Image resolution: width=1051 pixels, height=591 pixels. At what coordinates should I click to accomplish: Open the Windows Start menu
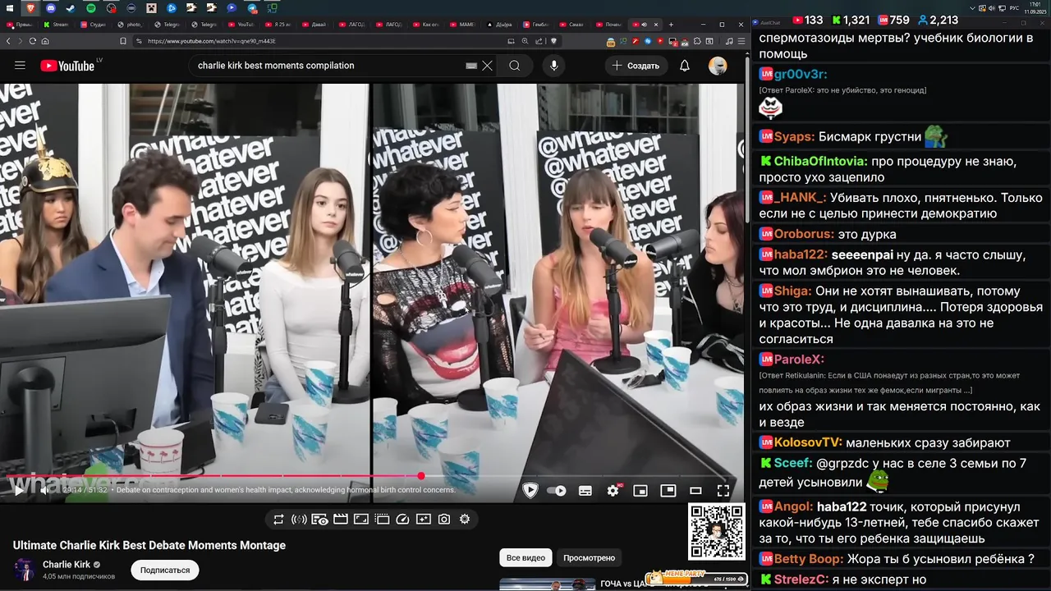8,7
